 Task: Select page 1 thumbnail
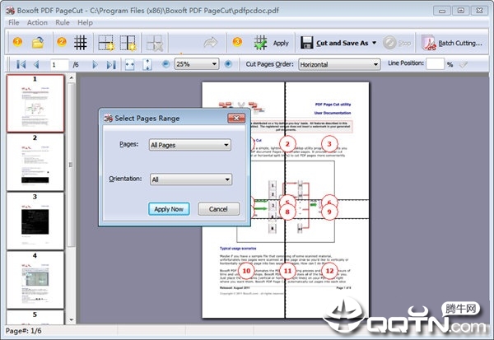coord(35,103)
